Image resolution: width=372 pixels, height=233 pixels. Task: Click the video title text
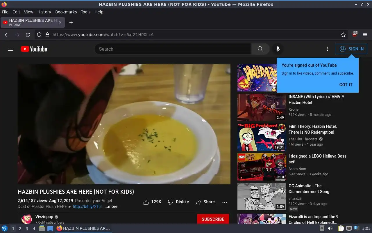coord(76,192)
